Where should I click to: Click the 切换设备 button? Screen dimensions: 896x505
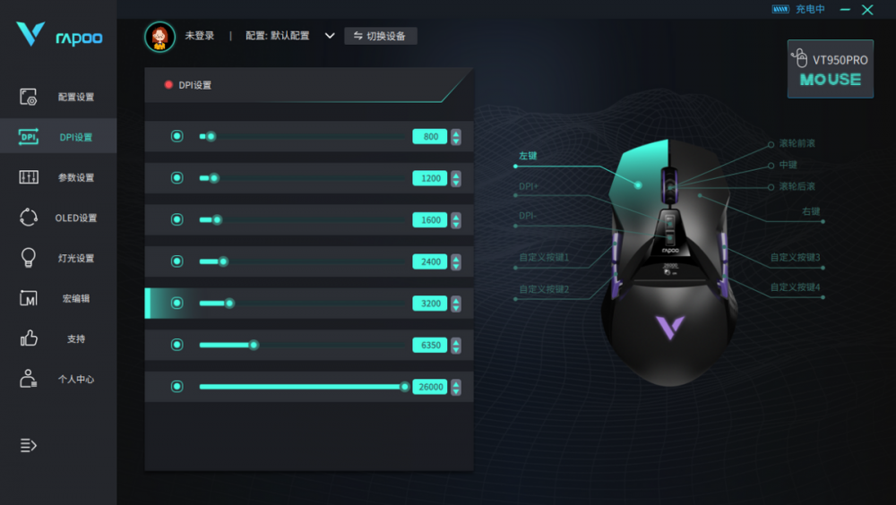click(381, 36)
